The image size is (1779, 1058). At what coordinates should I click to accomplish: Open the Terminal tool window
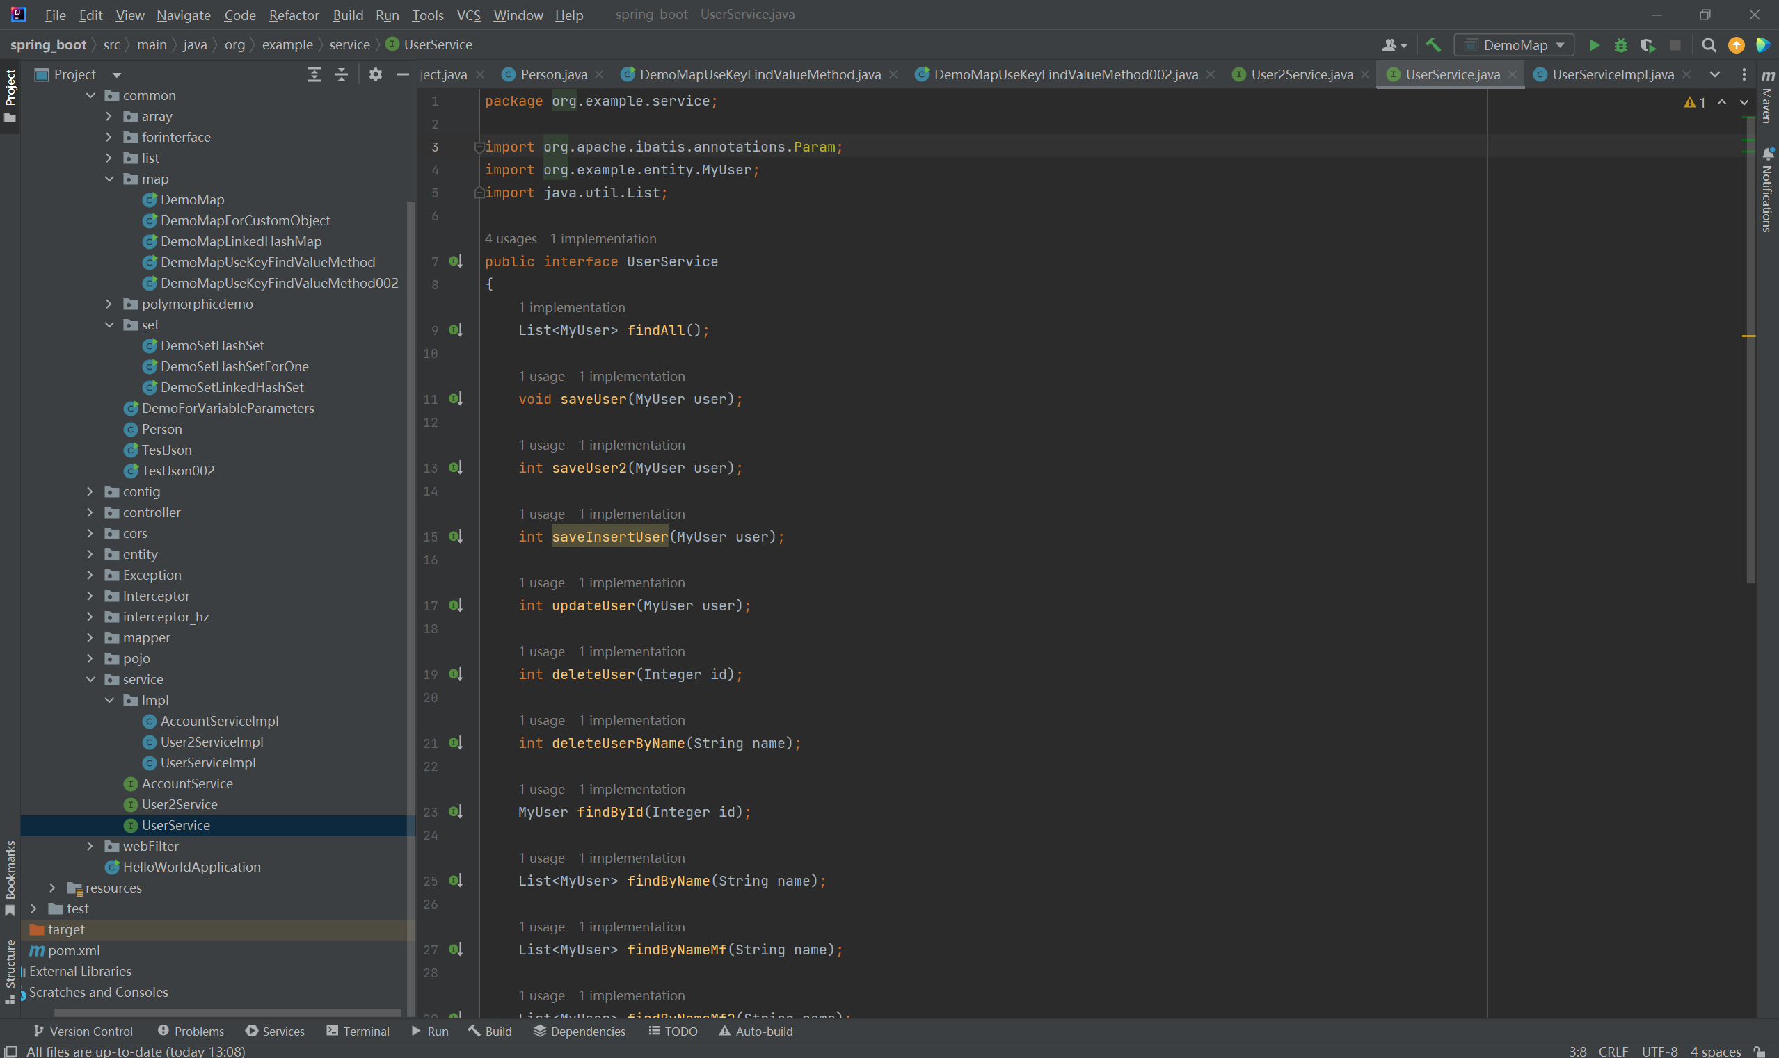click(x=358, y=1031)
